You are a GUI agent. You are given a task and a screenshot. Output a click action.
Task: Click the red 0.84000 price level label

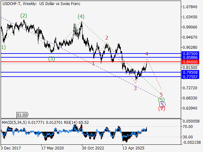click(x=190, y=62)
